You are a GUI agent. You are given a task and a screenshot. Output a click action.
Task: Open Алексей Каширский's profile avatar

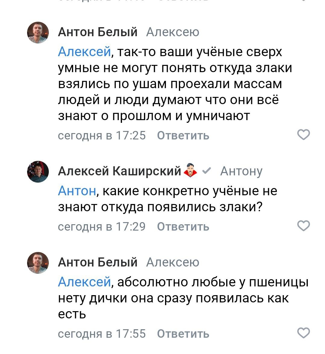coord(38,172)
